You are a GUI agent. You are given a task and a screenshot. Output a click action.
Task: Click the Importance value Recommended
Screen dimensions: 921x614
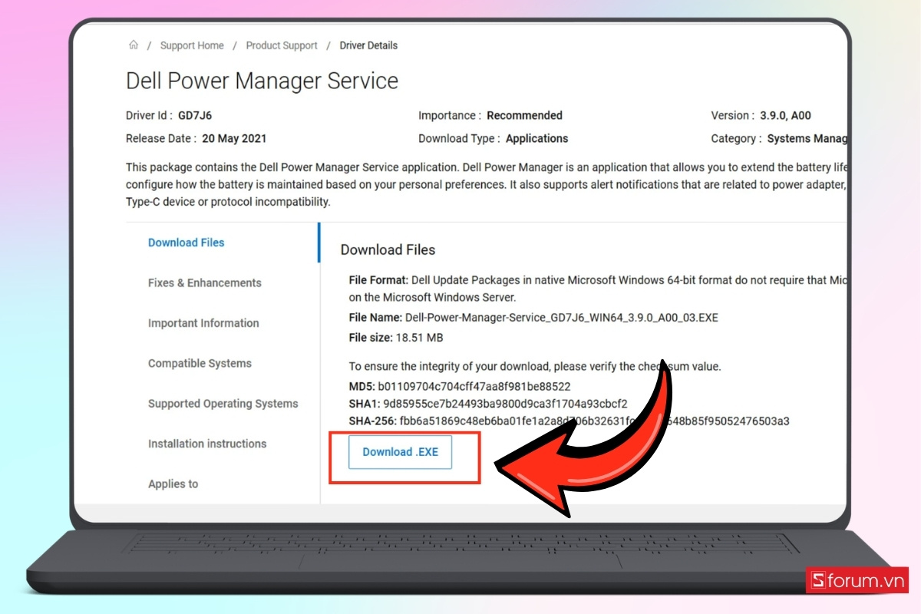pyautogui.click(x=524, y=116)
